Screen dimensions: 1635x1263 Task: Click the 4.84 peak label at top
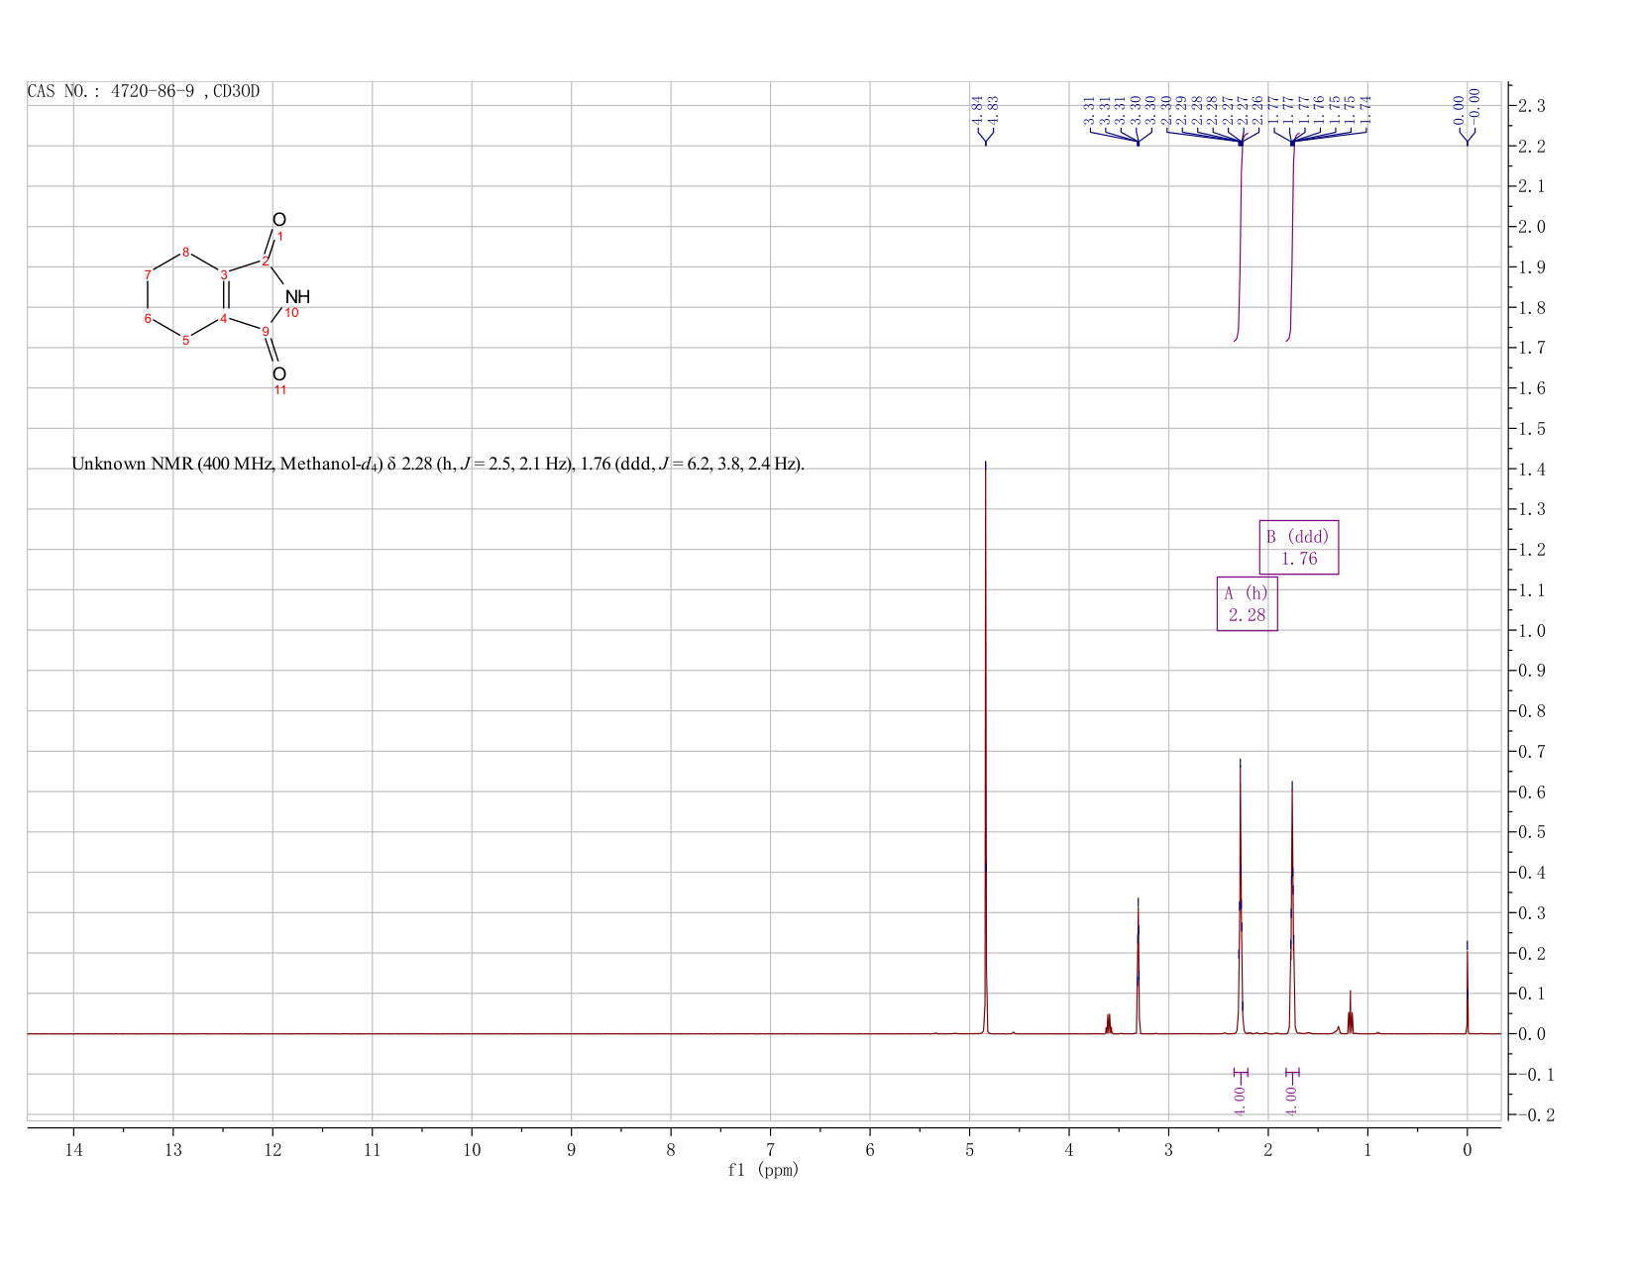[978, 109]
